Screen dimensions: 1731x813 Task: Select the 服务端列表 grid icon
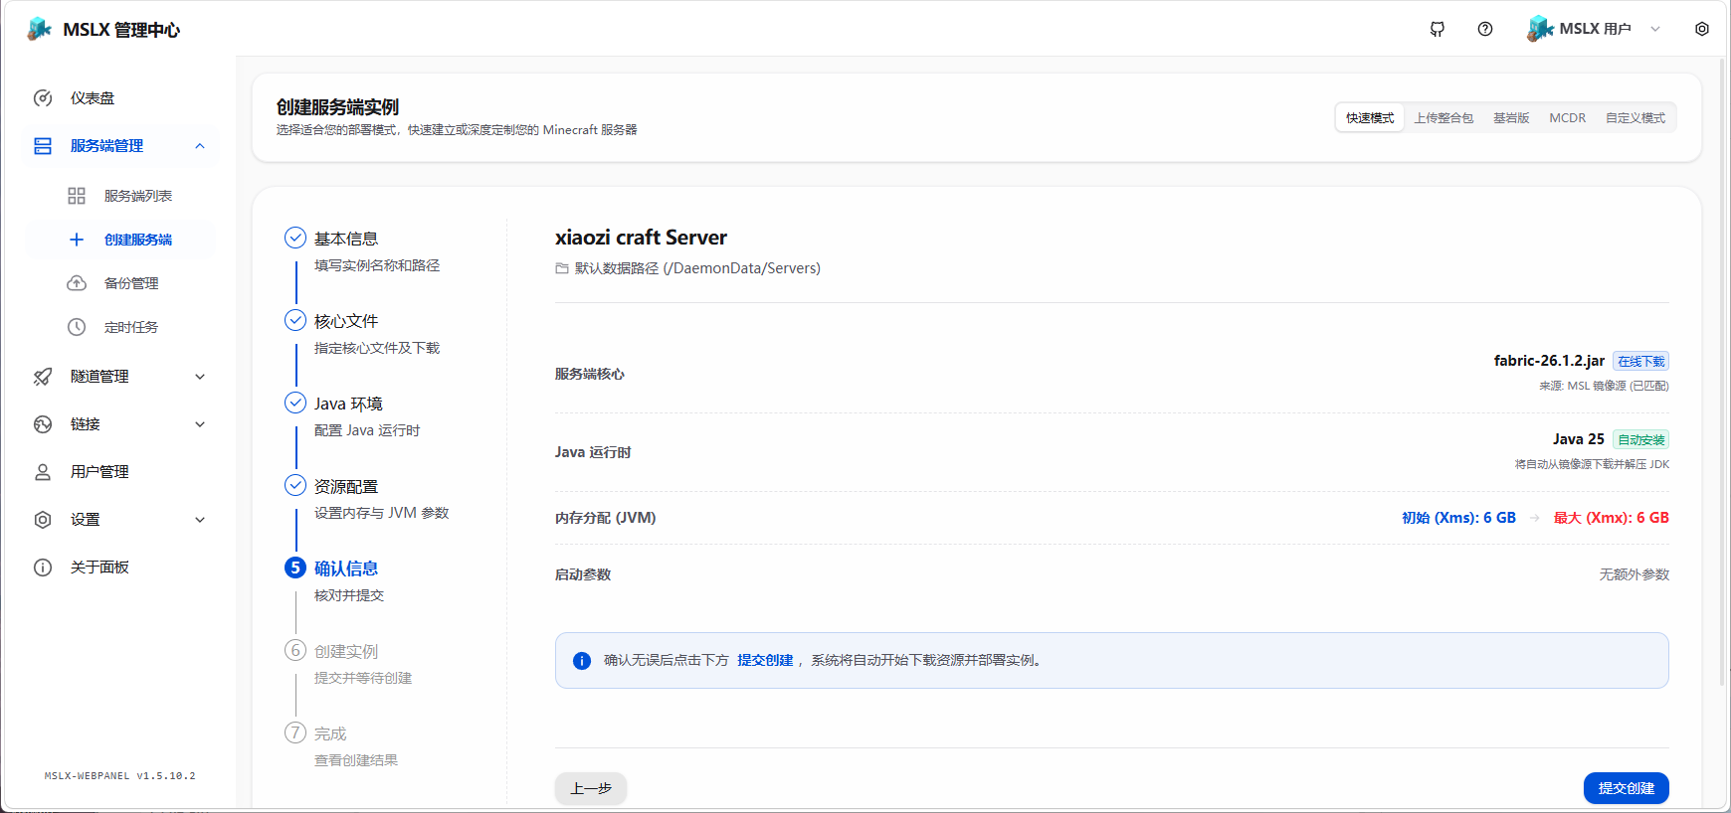coord(77,196)
